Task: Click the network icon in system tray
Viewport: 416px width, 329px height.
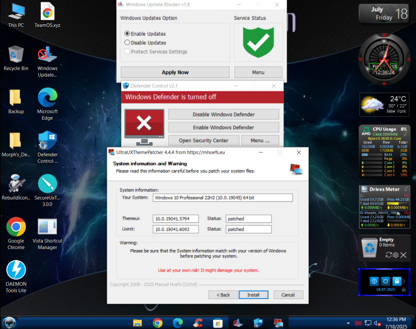Action: tap(368, 323)
